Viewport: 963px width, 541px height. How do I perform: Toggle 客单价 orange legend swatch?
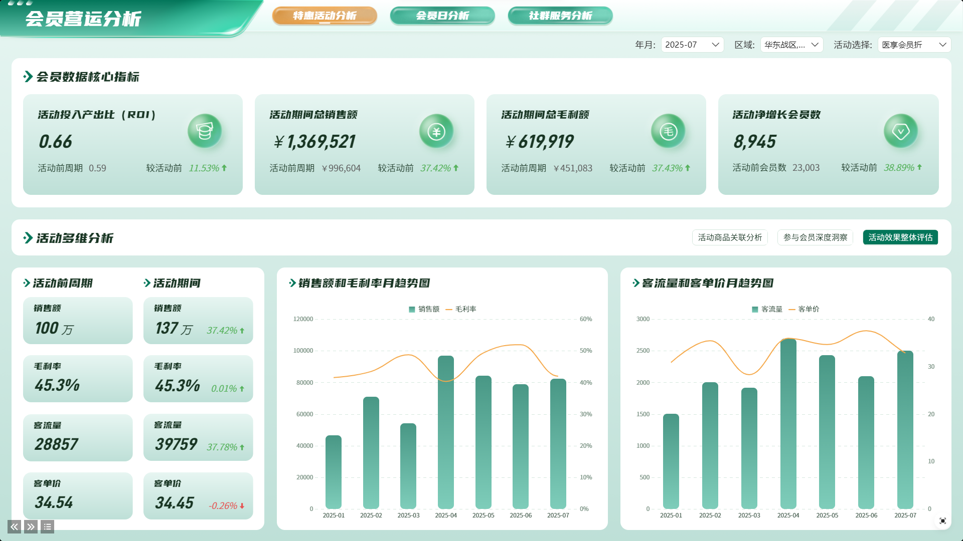[x=792, y=309]
